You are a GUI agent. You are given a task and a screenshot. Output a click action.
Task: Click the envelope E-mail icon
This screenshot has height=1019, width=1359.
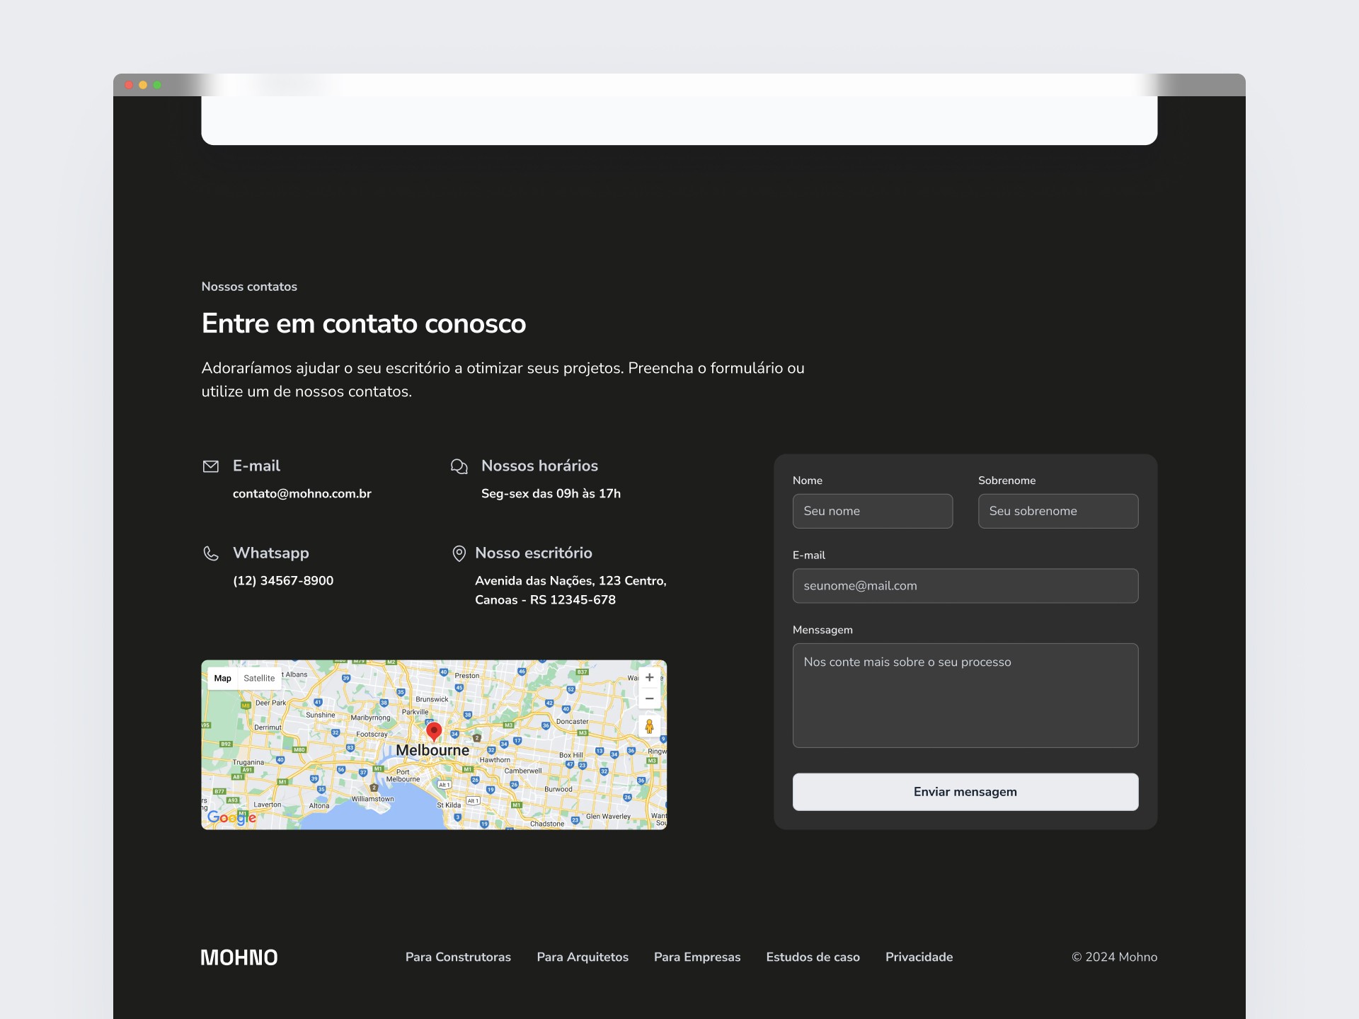click(x=210, y=466)
